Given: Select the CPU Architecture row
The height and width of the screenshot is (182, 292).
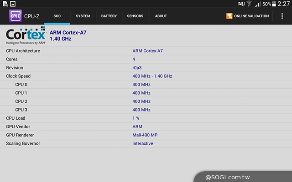Looking at the screenshot, I should [x=146, y=51].
